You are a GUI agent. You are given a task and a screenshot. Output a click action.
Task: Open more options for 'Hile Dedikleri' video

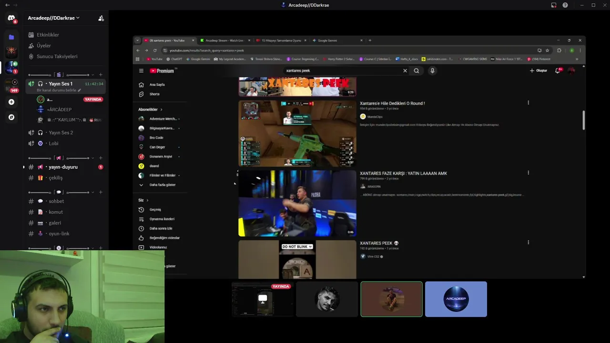click(x=528, y=102)
